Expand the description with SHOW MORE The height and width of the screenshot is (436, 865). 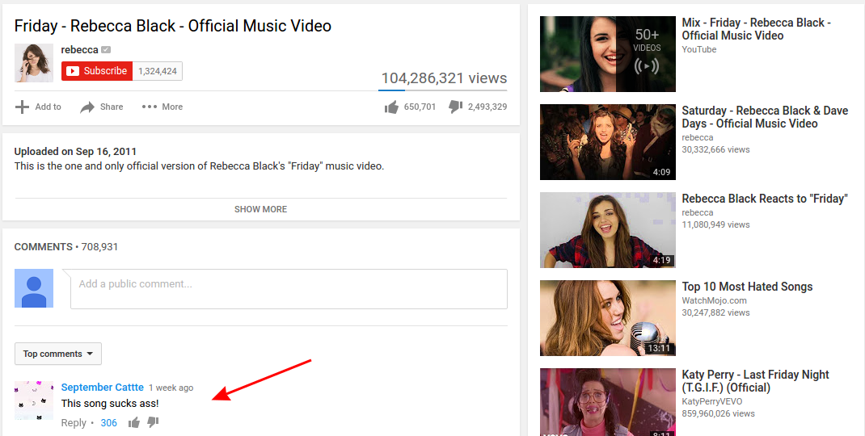(x=260, y=209)
